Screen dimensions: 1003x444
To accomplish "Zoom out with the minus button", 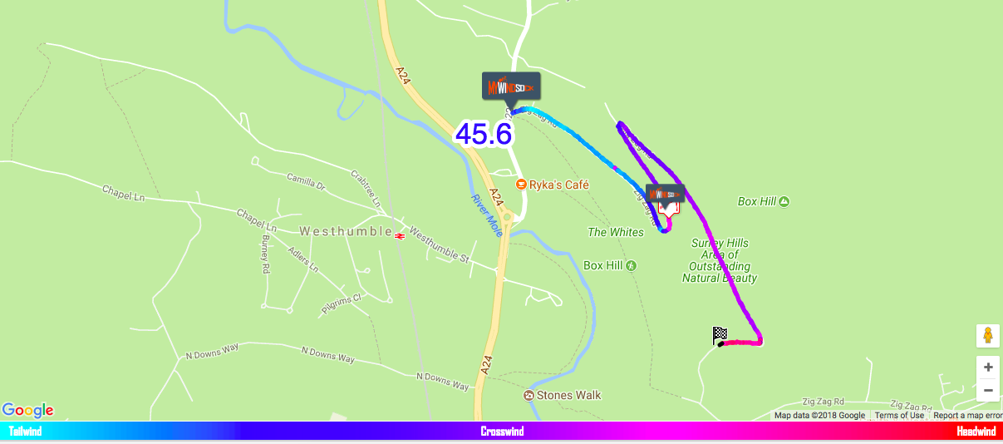I will click(x=987, y=390).
